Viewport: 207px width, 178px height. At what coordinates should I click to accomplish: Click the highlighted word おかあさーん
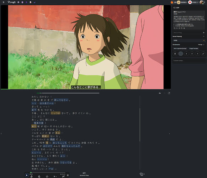(x=47, y=103)
